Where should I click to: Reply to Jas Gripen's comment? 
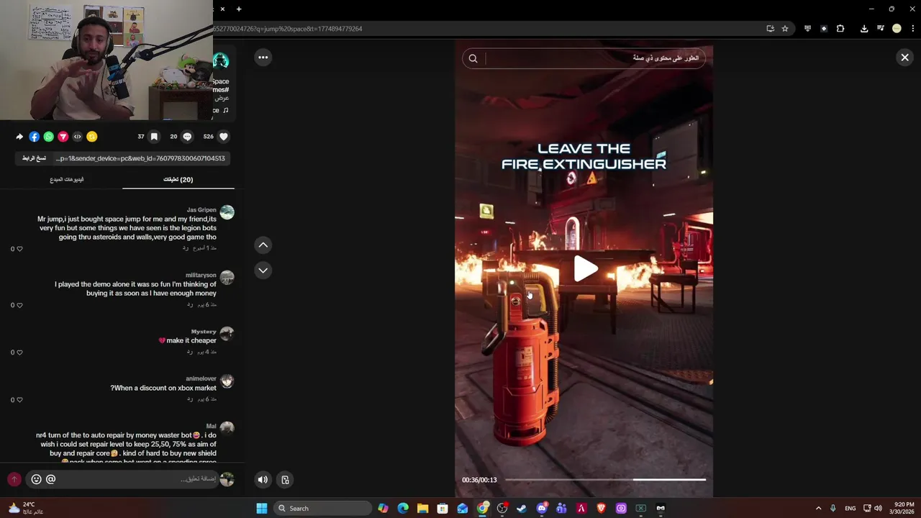click(185, 247)
